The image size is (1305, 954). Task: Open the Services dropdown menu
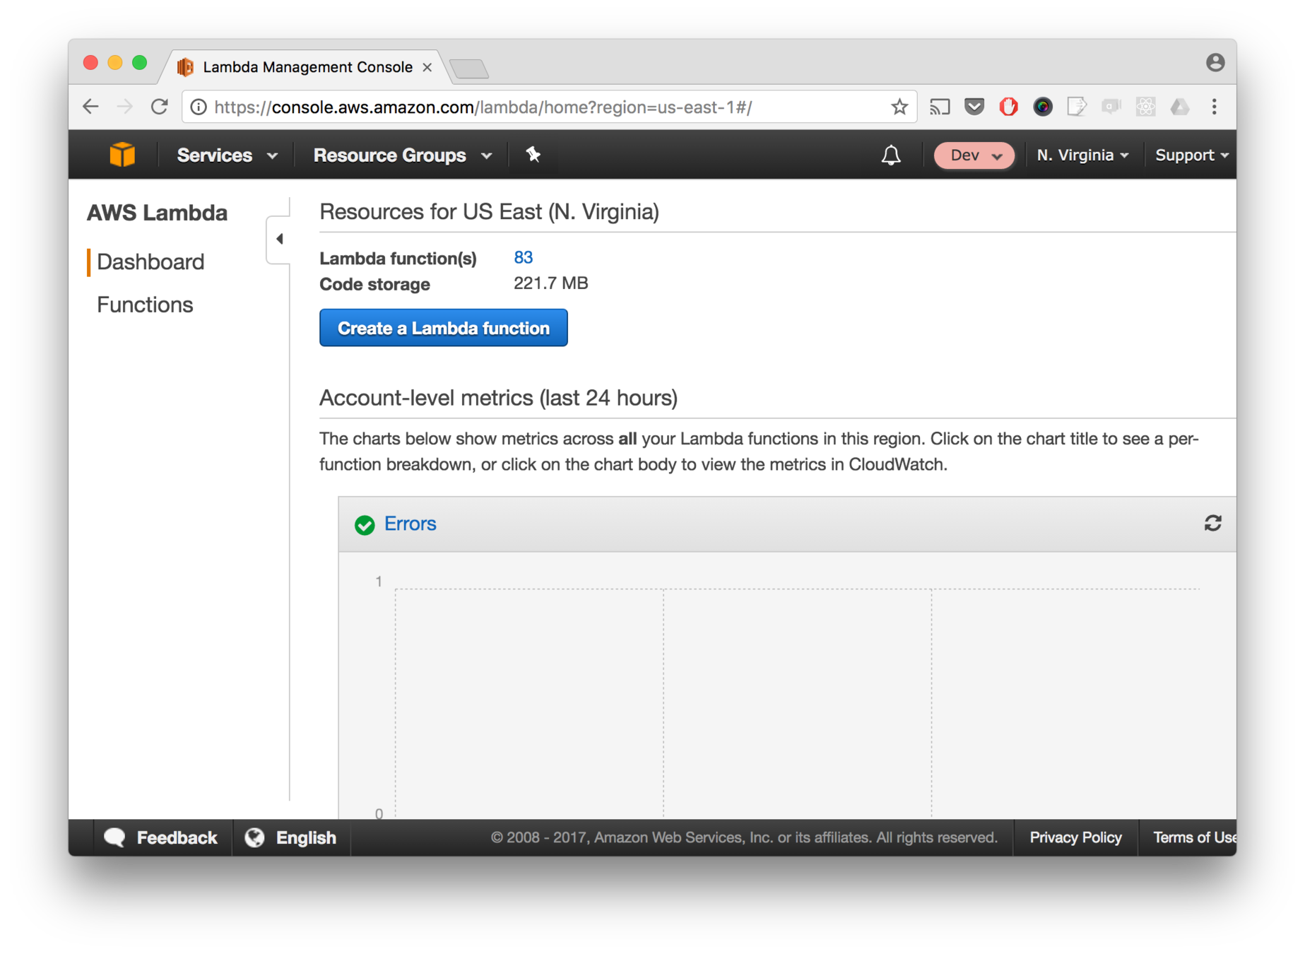coord(227,155)
